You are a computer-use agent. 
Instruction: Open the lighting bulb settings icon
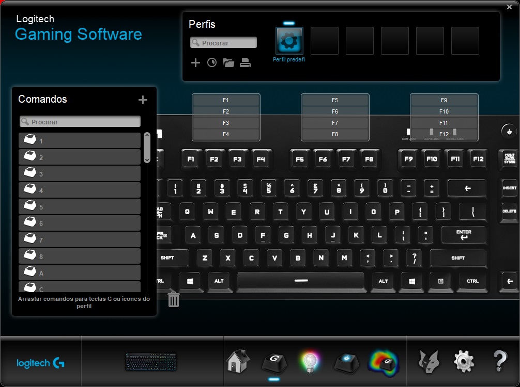[310, 362]
